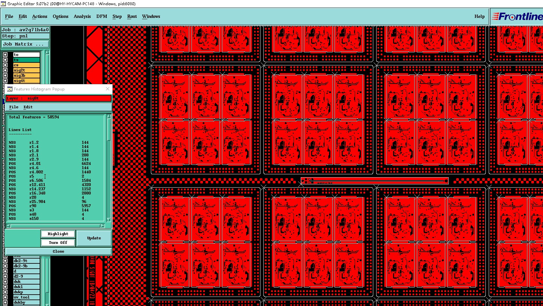
Task: Click the red Layer sig8t bar
Action: [x=59, y=98]
